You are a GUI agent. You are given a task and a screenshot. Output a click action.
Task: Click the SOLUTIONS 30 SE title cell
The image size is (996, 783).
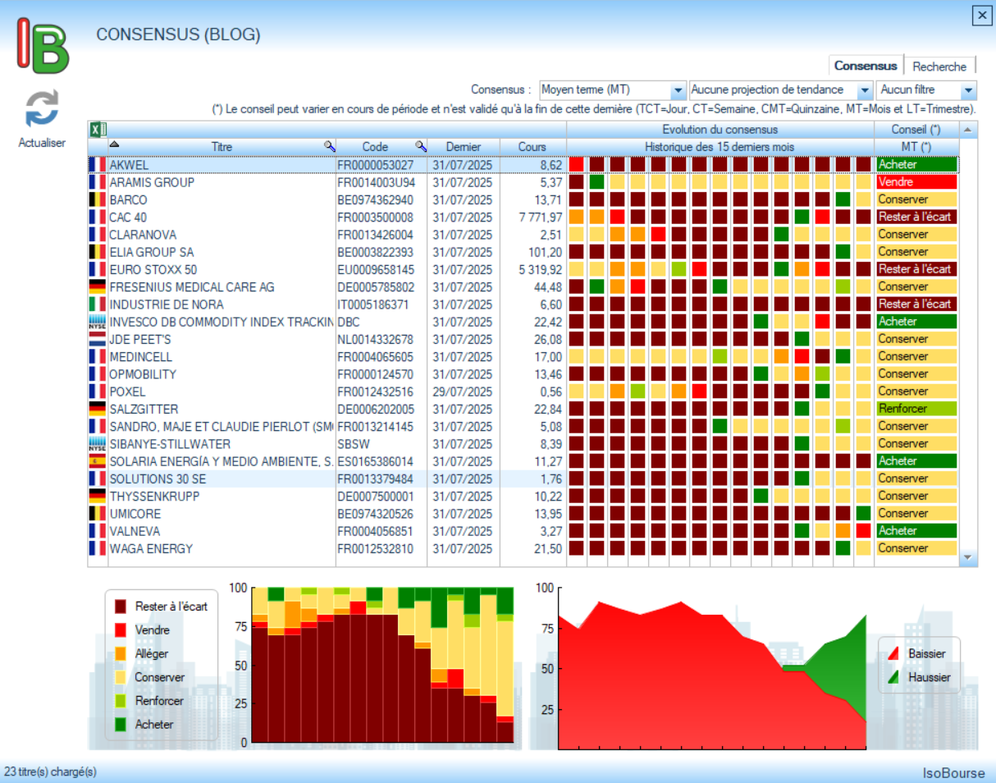222,478
